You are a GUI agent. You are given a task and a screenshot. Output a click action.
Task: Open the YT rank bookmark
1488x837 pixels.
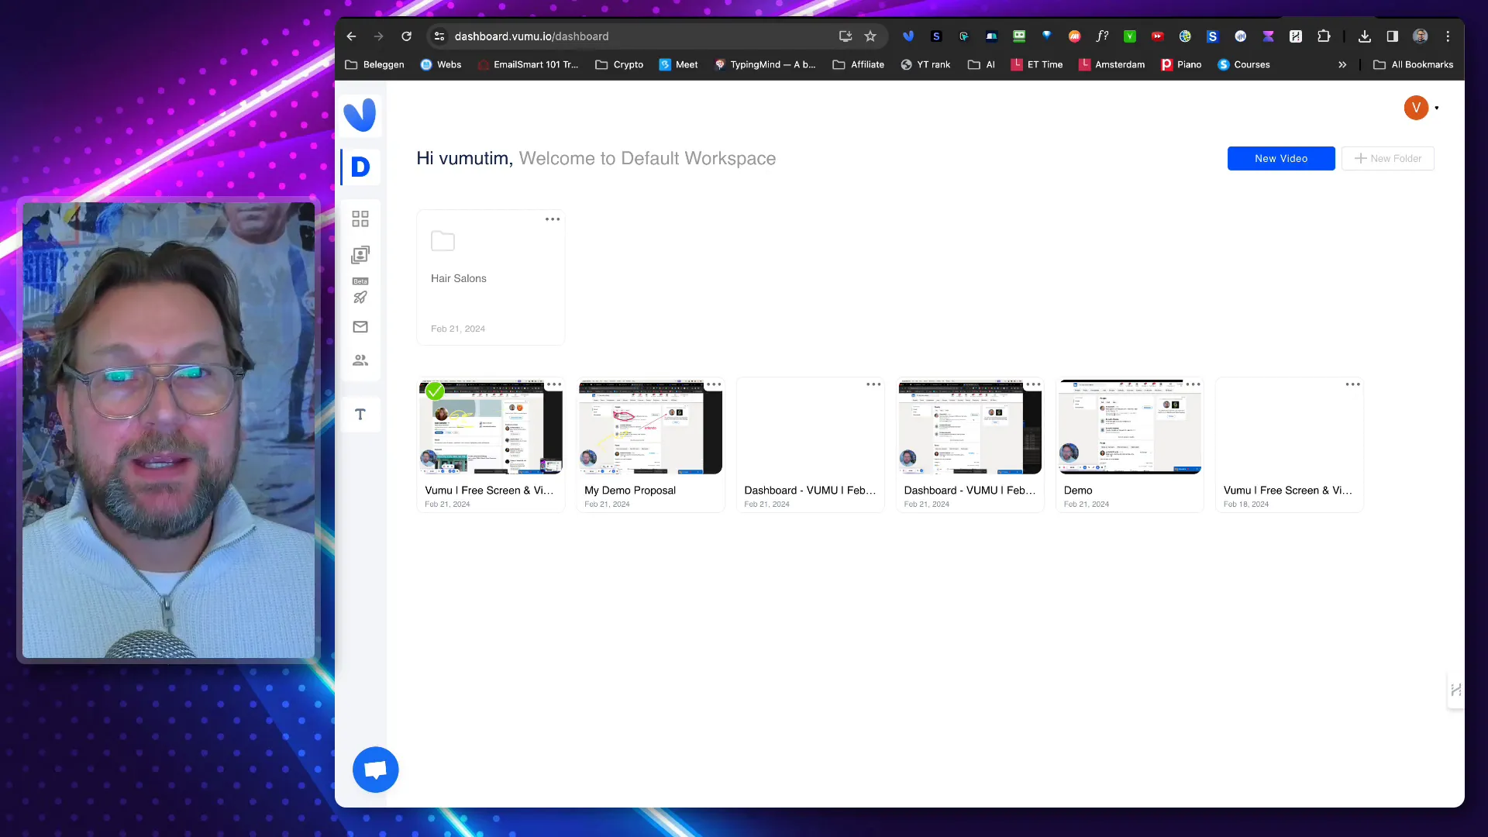[x=925, y=65]
